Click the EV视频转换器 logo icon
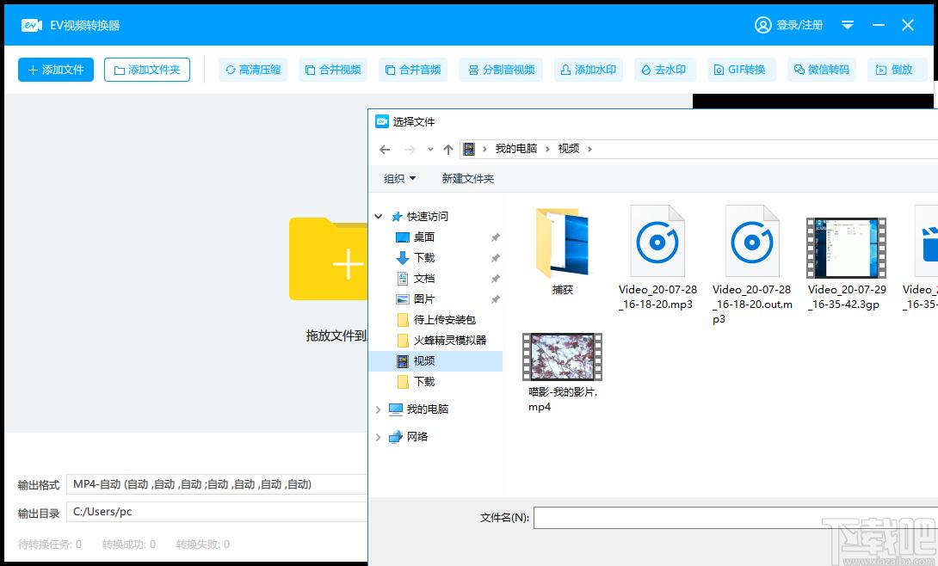The image size is (938, 566). click(31, 25)
